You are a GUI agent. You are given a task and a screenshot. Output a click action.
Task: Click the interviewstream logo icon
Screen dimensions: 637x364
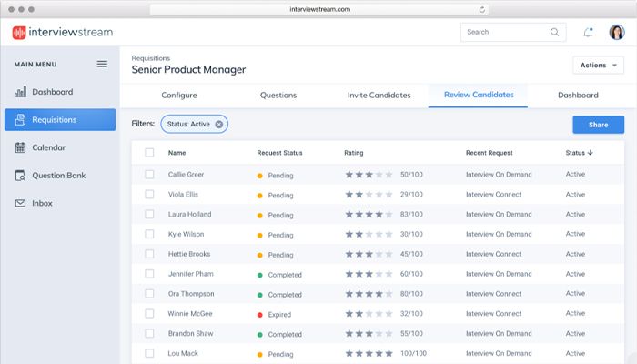point(20,32)
